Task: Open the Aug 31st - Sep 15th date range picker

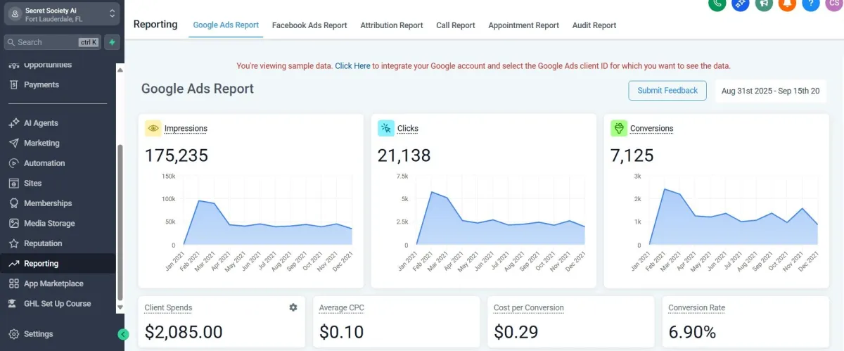Action: [x=771, y=91]
